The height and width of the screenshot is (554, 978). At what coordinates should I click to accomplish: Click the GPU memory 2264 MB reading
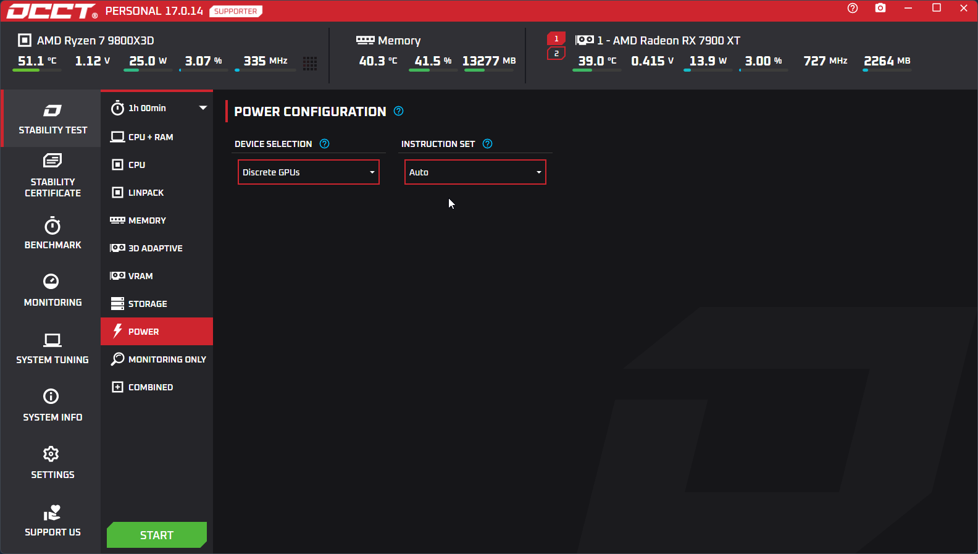(887, 61)
